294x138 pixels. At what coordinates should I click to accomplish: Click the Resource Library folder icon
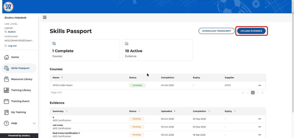pyautogui.click(x=6, y=79)
